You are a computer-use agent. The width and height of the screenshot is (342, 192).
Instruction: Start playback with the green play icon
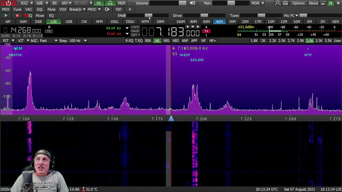pos(6,15)
